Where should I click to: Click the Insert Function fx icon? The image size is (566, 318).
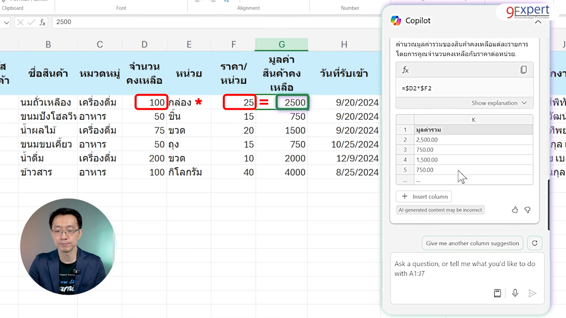click(x=42, y=22)
